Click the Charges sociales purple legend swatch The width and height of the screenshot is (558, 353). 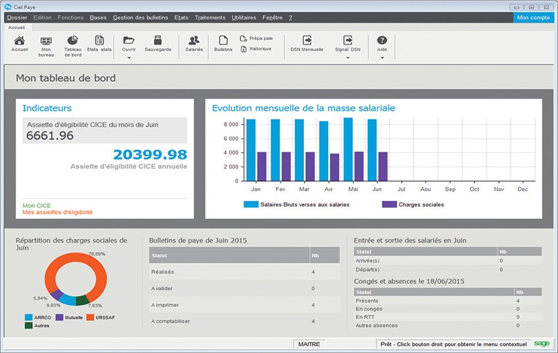tap(389, 205)
